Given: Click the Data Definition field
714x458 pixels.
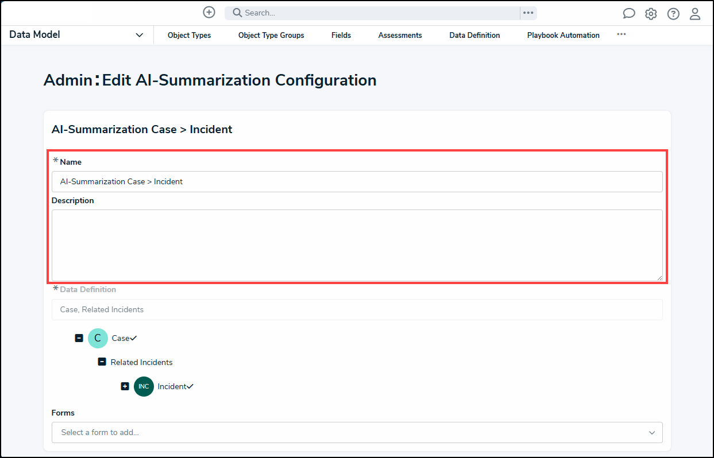Looking at the screenshot, I should click(x=357, y=309).
